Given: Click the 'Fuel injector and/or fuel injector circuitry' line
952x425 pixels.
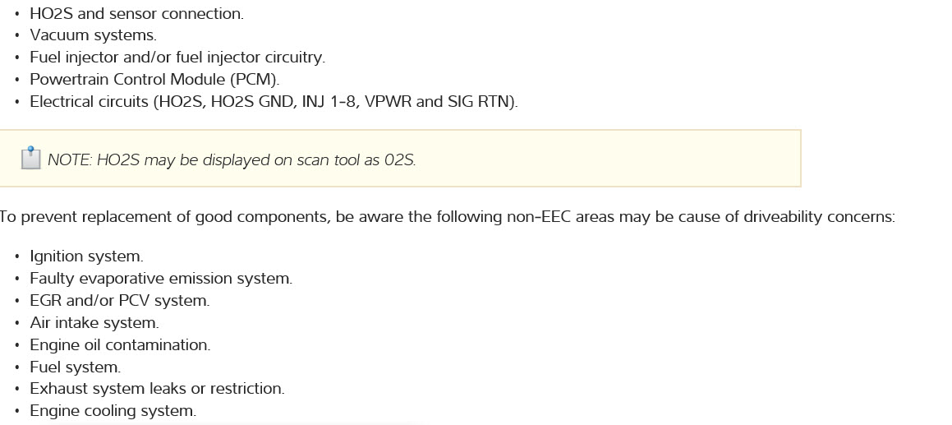Looking at the screenshot, I should pos(177,58).
